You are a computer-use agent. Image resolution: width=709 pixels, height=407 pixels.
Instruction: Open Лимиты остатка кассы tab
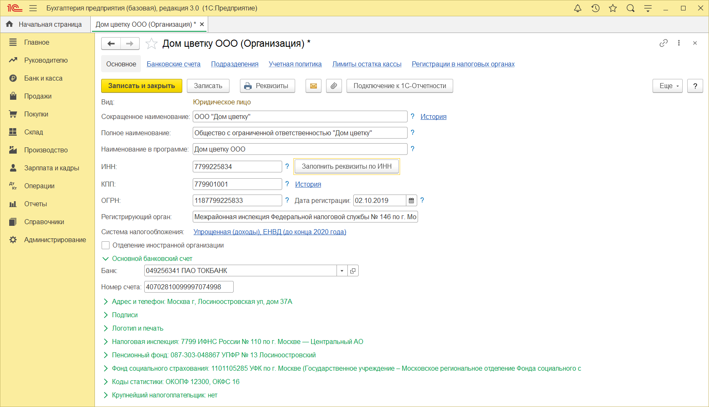(367, 64)
